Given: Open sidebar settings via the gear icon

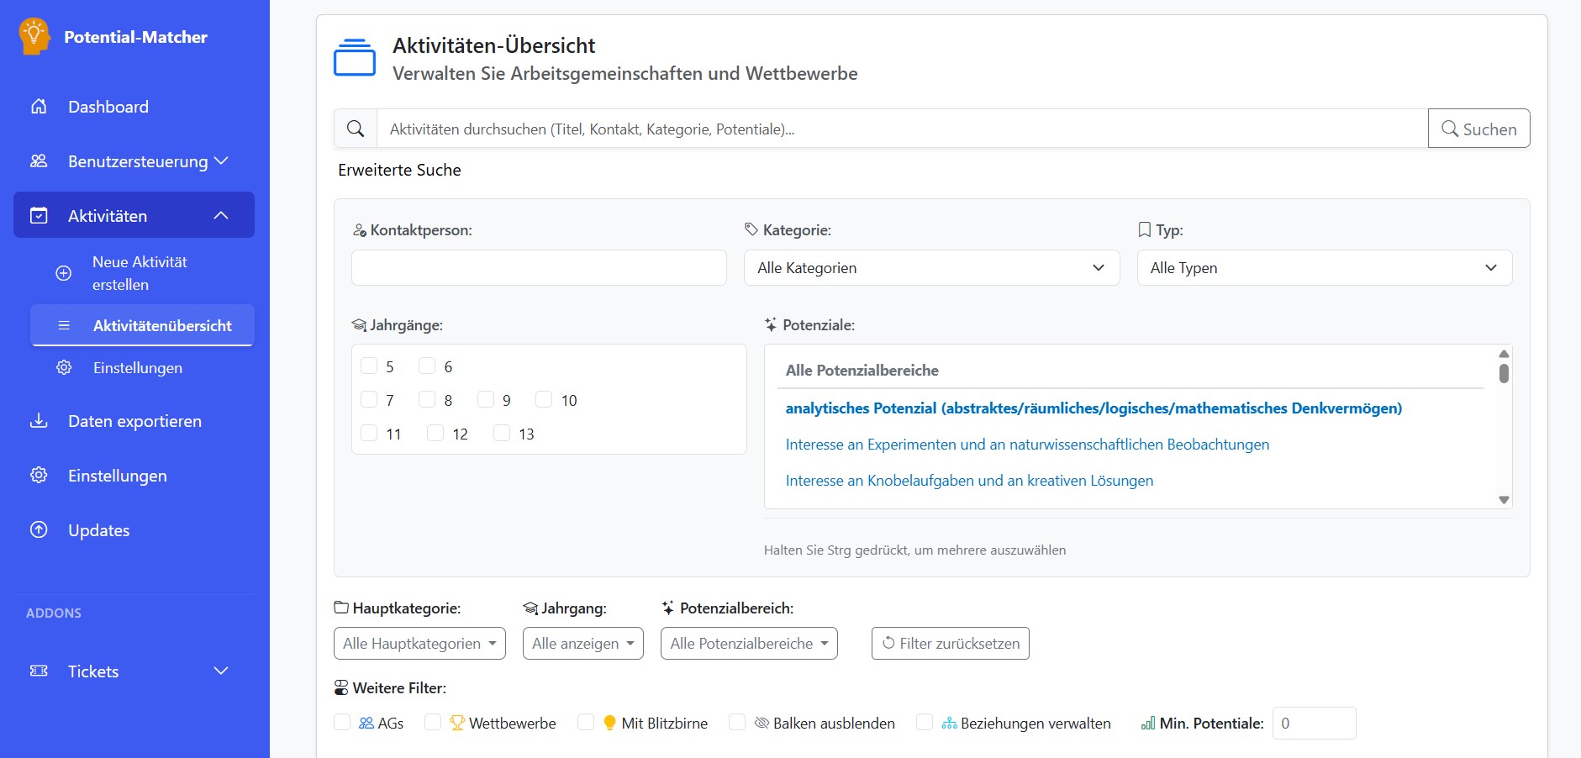Looking at the screenshot, I should 39,476.
